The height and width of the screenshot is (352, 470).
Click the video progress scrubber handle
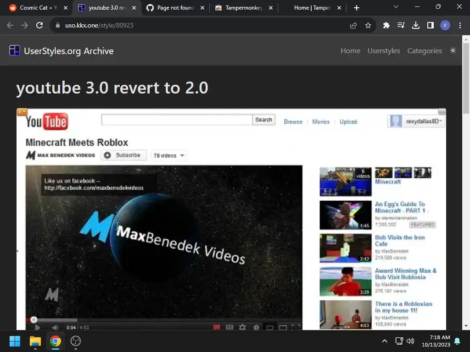34,320
